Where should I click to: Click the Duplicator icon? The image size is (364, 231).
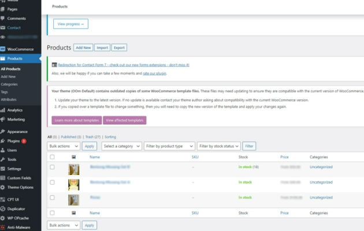click(x=2, y=208)
